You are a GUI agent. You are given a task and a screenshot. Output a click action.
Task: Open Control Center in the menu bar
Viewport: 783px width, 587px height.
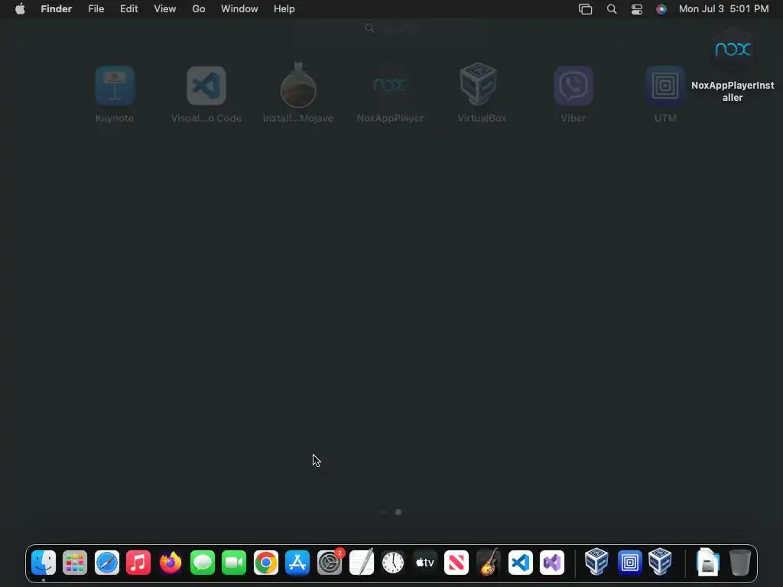pos(637,9)
